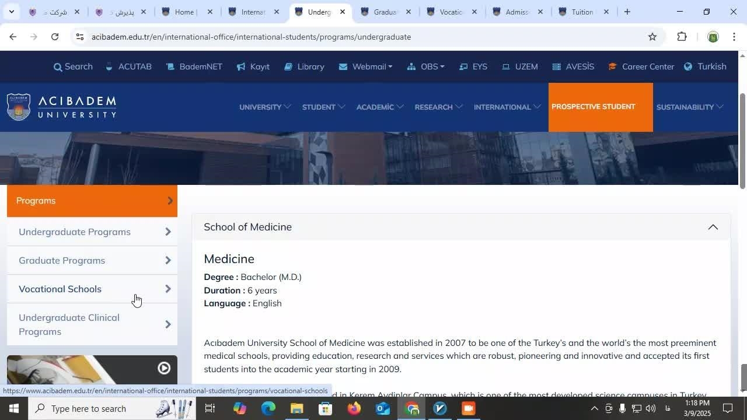Open the Vocational Schools sidebar link
The width and height of the screenshot is (747, 420).
click(x=60, y=289)
